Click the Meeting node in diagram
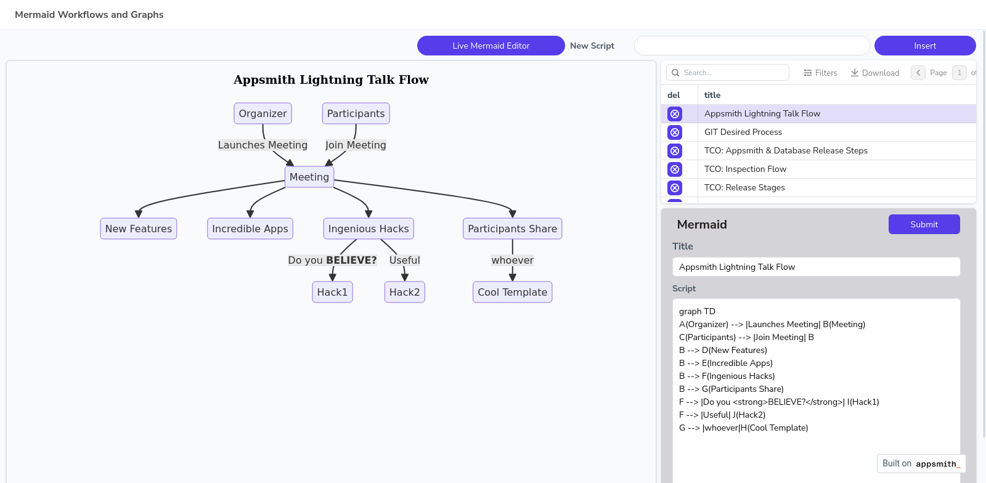The width and height of the screenshot is (986, 483). (309, 177)
